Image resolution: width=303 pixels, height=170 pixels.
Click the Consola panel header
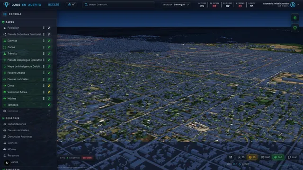pyautogui.click(x=28, y=14)
